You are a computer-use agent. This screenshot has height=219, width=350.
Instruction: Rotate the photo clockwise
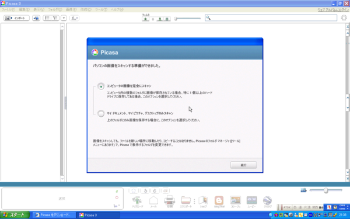tap(155, 190)
